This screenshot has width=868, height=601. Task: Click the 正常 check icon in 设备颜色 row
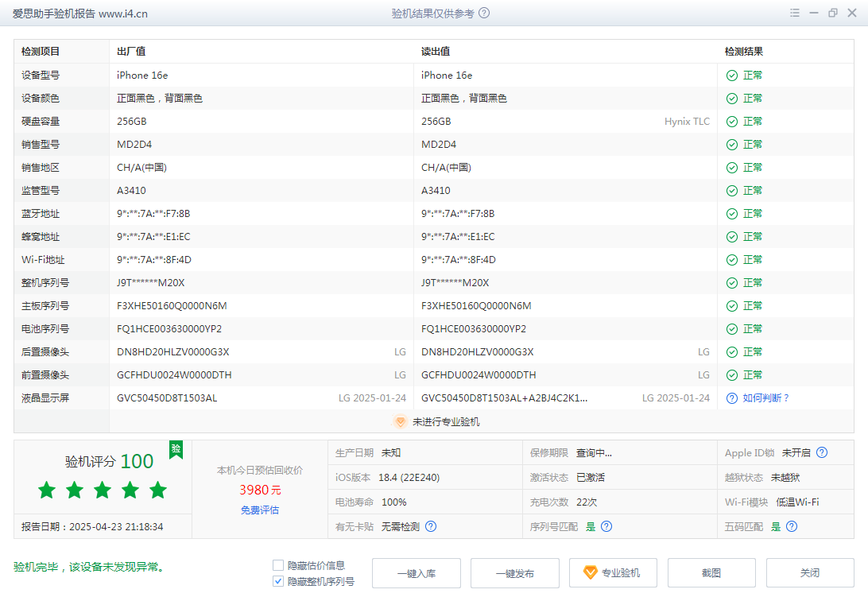[x=732, y=99]
